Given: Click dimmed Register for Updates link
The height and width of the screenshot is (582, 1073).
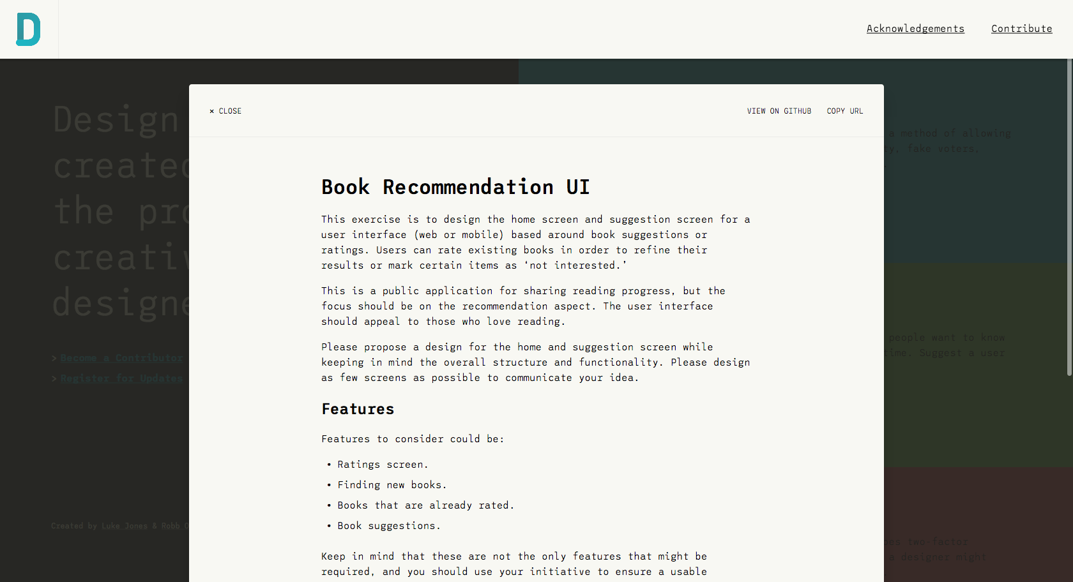Looking at the screenshot, I should point(121,378).
